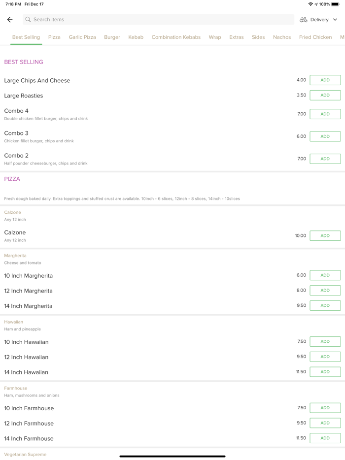This screenshot has height=460, width=345.
Task: Tap the back arrow icon
Action: pos(10,20)
